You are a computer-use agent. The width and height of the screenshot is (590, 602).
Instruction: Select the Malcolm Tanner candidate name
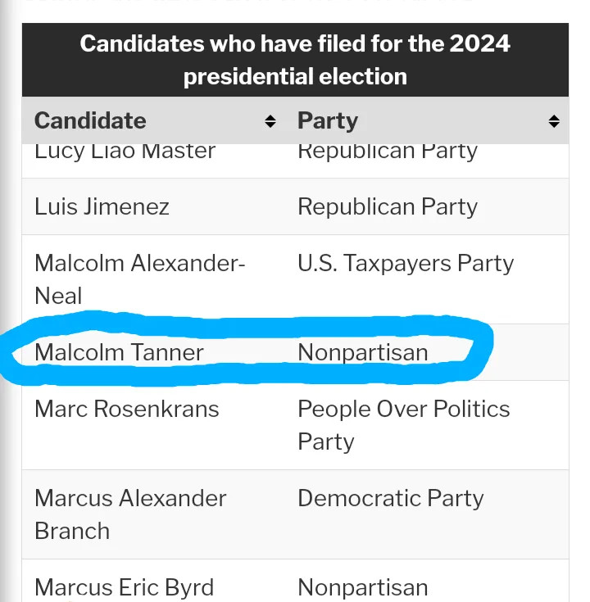119,353
